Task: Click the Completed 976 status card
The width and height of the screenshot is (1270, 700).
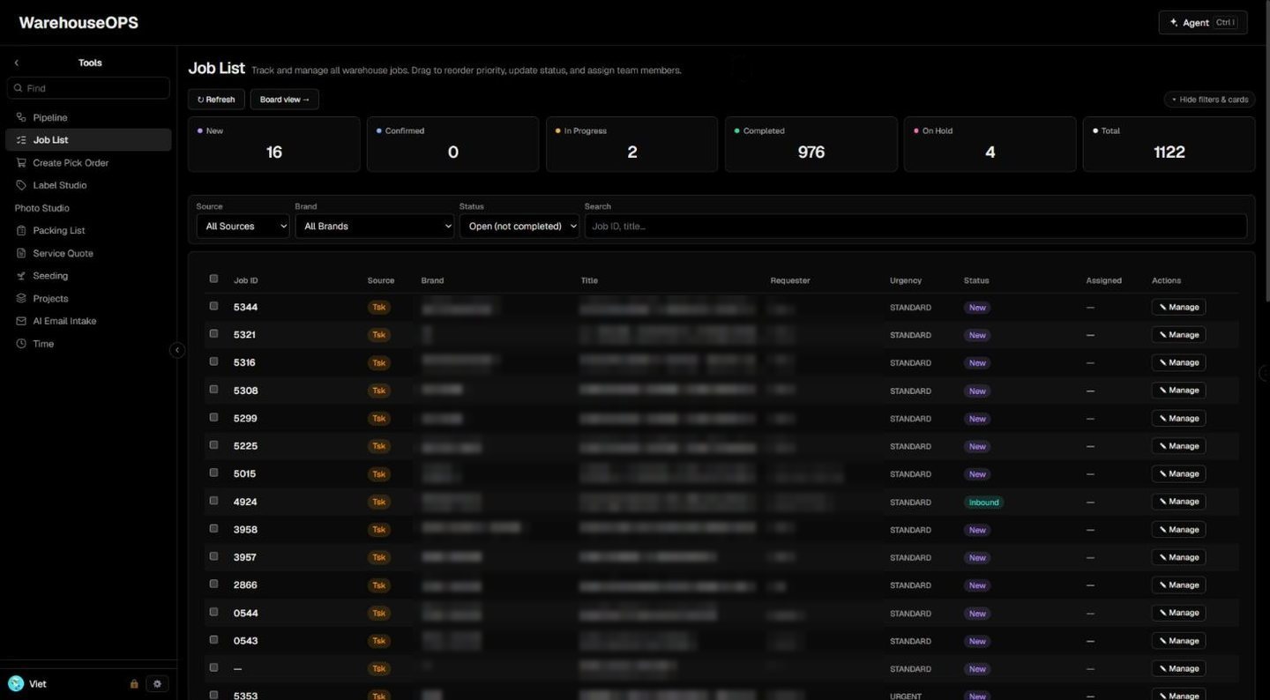Action: point(811,144)
